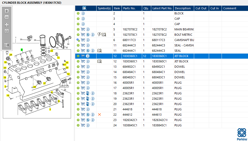
Task: Select yellow callout 19 on the diagram
Action: point(67,63)
